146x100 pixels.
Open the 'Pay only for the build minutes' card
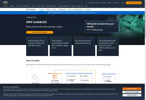tap(84, 46)
